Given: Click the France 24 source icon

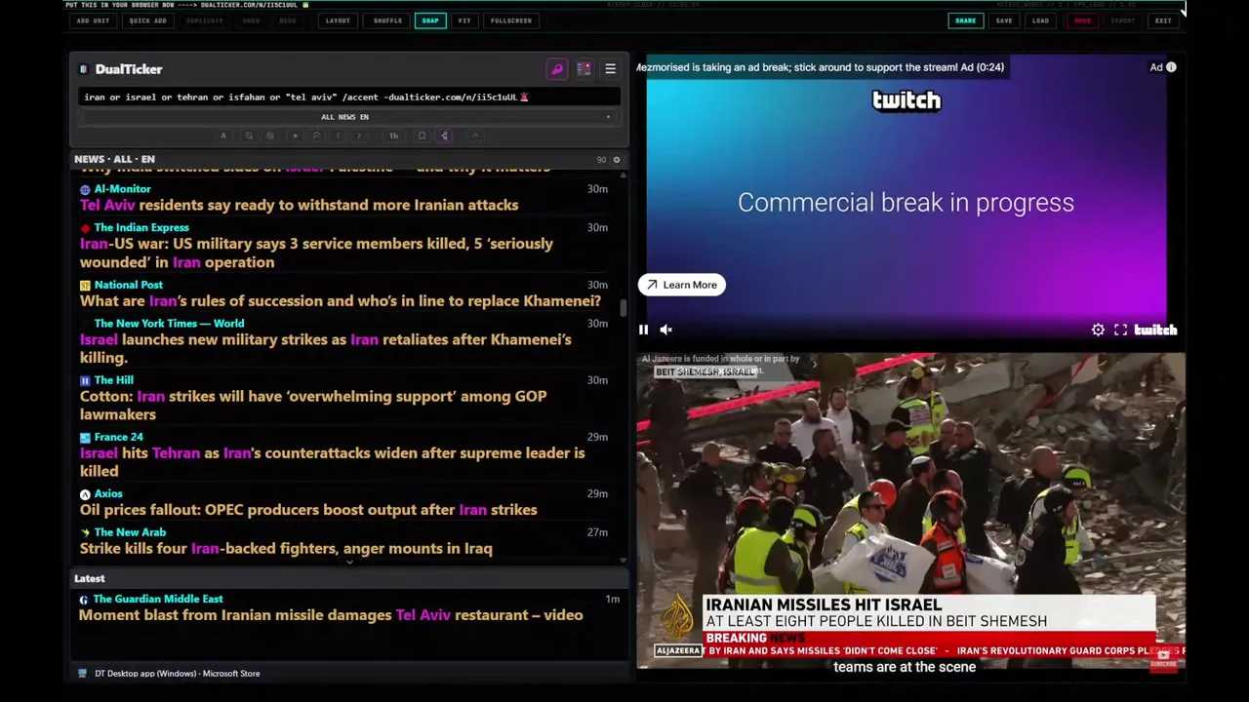Looking at the screenshot, I should (85, 438).
